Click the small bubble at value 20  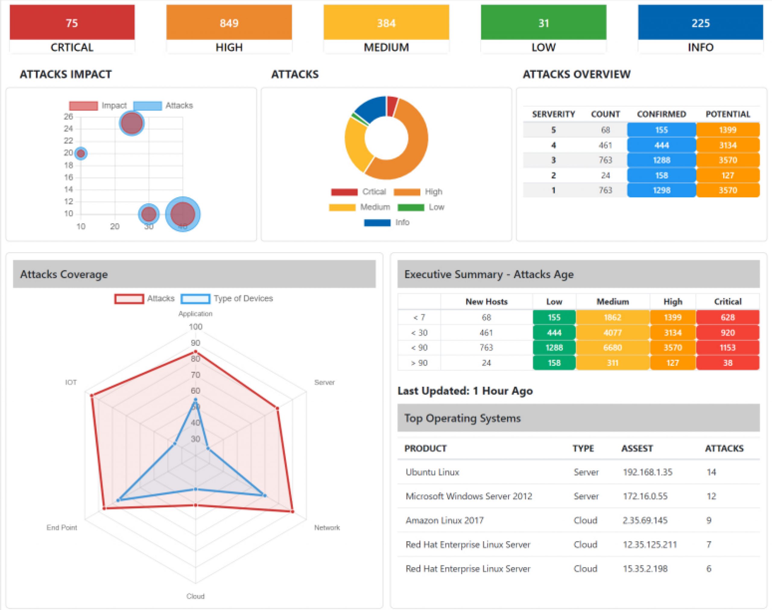81,154
